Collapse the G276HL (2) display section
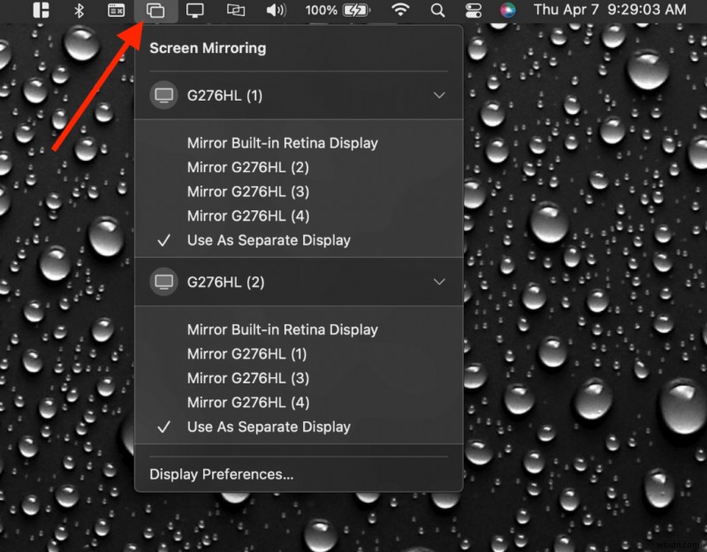The height and width of the screenshot is (552, 707). (439, 282)
